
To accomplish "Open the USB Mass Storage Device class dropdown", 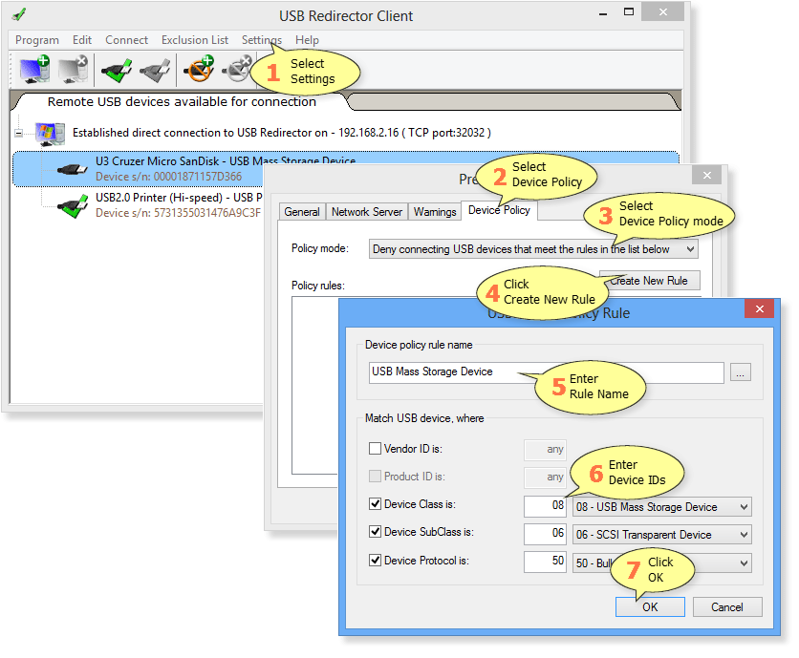I will coord(662,507).
